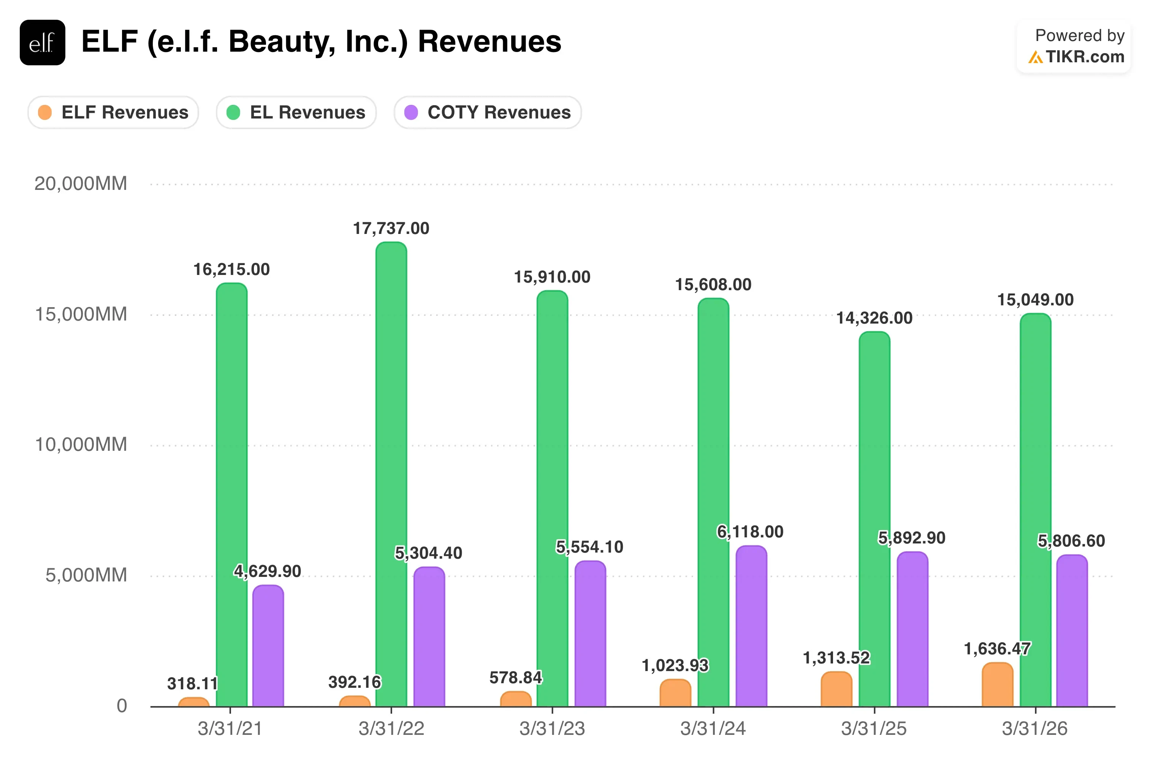Click the value label 17,737.00
This screenshot has height=766, width=1150.
coord(391,228)
